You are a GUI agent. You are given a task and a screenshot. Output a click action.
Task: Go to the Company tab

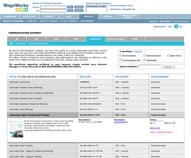pyautogui.click(x=108, y=17)
